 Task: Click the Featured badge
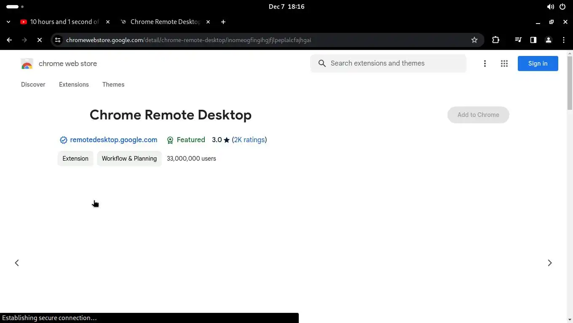tap(186, 140)
